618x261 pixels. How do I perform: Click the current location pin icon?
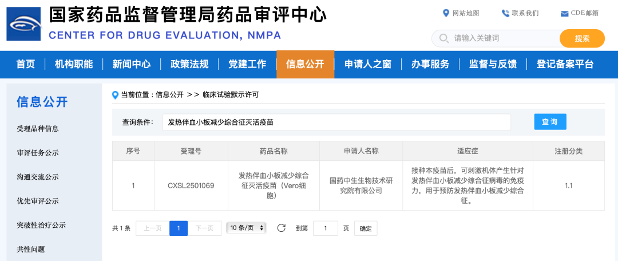[x=115, y=94]
